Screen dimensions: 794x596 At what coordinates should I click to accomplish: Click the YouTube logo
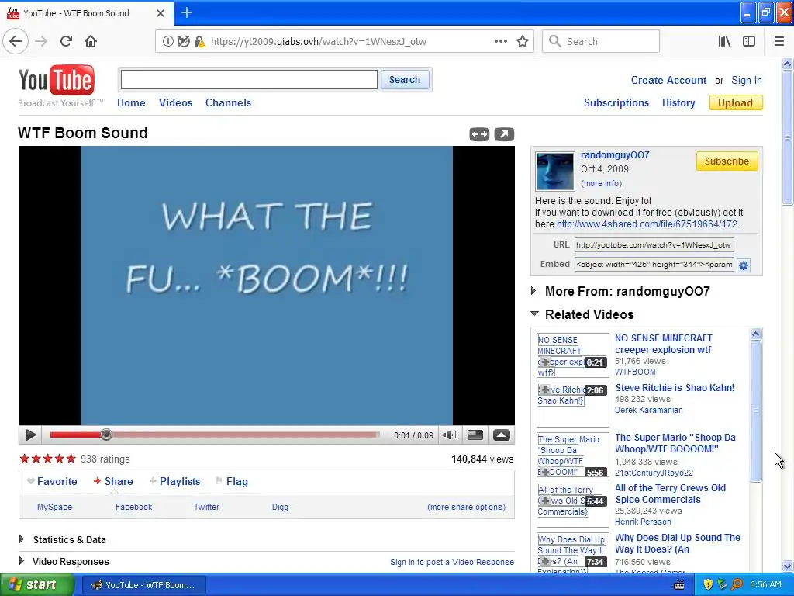click(56, 81)
